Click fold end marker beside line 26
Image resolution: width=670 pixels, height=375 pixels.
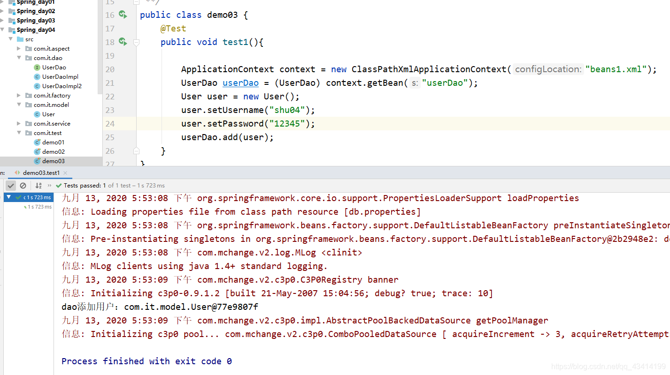coord(136,150)
